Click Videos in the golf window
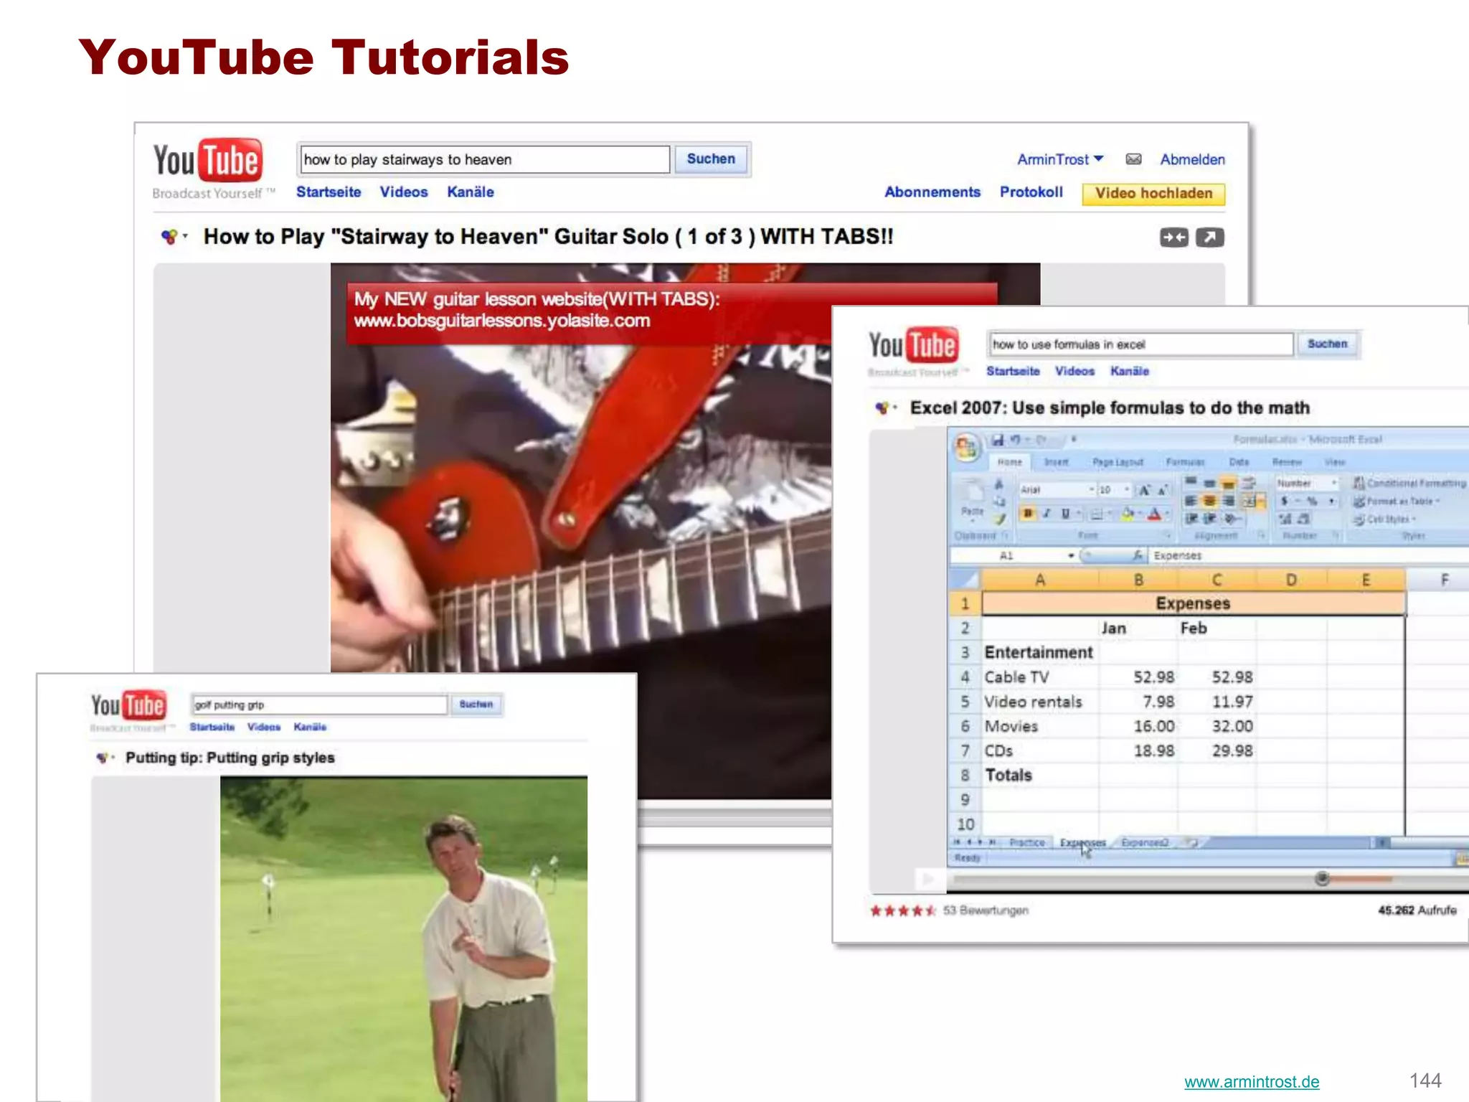 click(264, 727)
